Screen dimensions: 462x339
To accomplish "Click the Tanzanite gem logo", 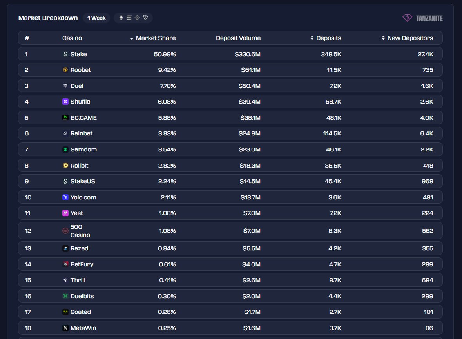I will 407,18.
